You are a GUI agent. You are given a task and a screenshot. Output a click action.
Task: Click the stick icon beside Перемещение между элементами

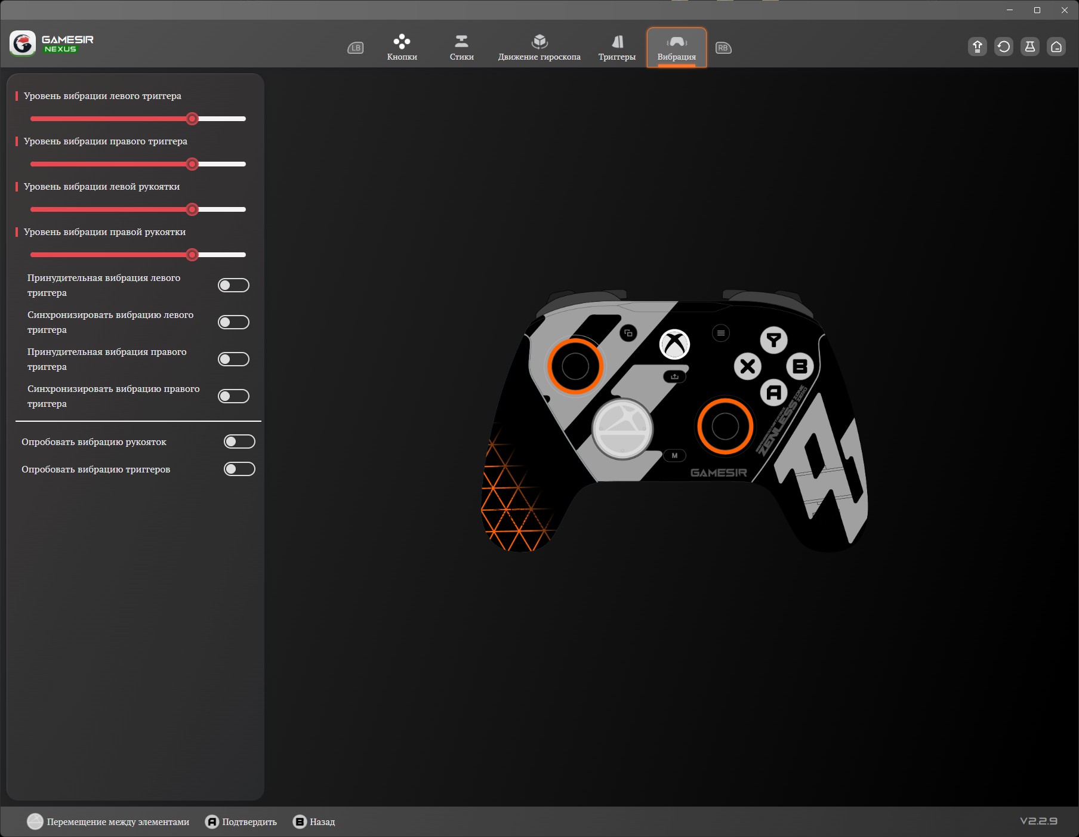[x=35, y=821]
